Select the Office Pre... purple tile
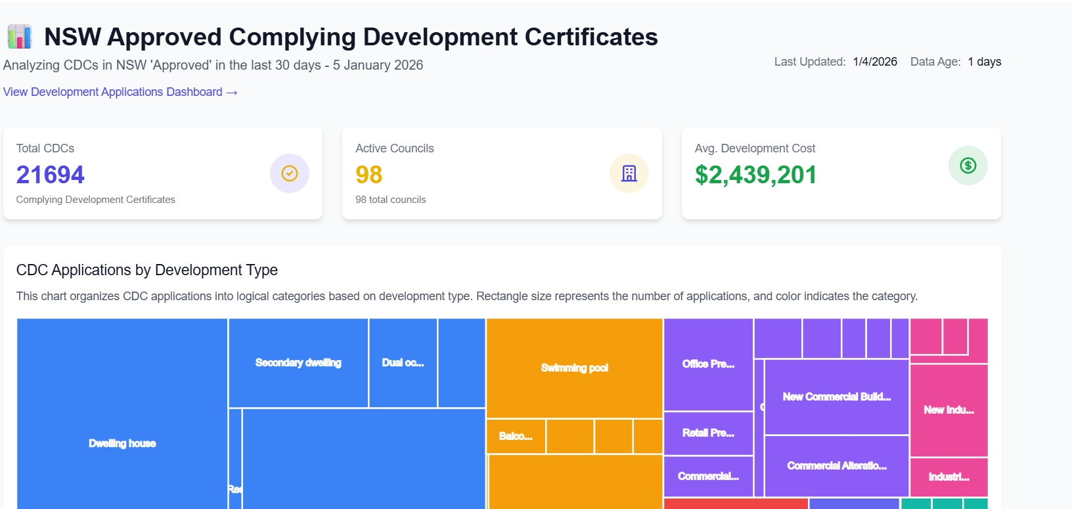The image size is (1072, 509). pyautogui.click(x=708, y=364)
